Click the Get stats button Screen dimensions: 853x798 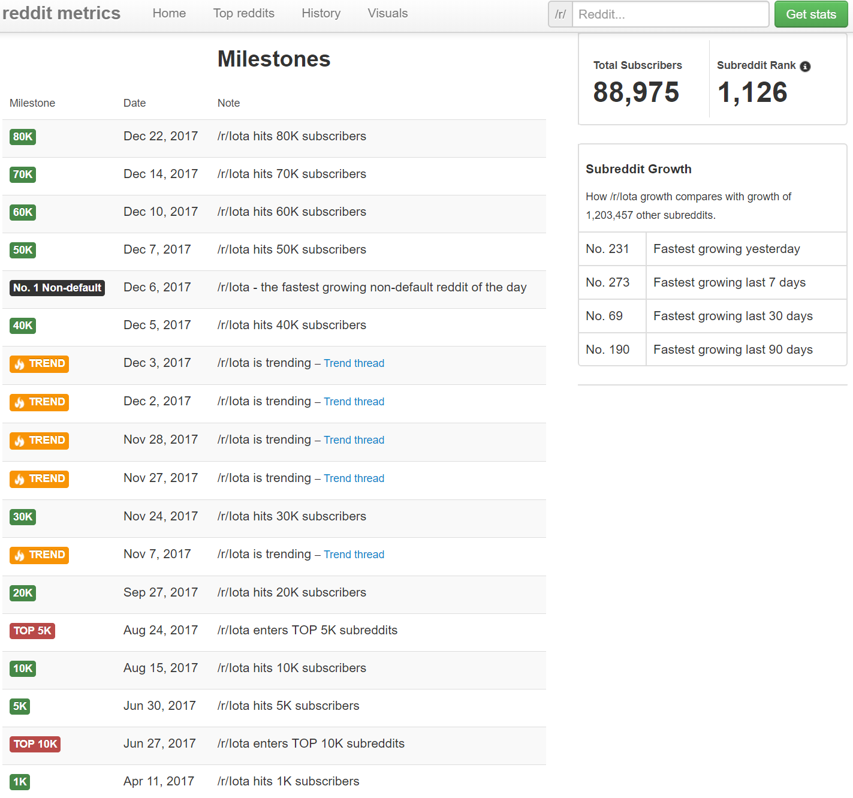811,14
